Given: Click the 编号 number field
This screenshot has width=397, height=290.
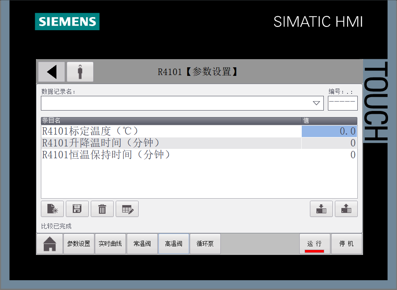Looking at the screenshot, I should (343, 103).
